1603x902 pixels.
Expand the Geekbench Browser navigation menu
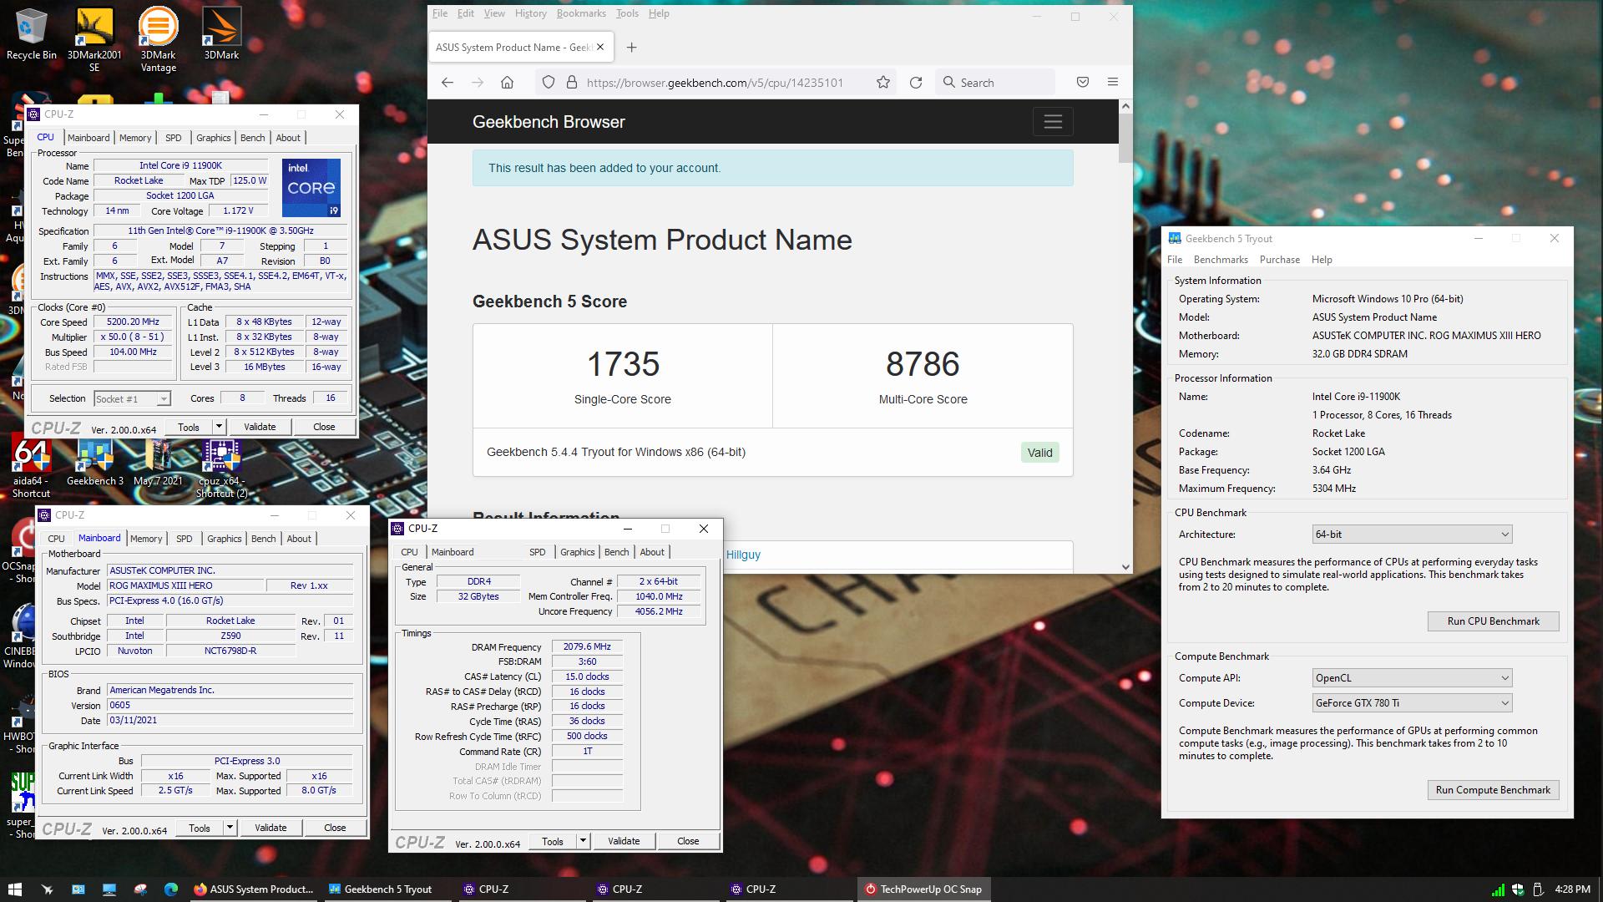coord(1053,122)
